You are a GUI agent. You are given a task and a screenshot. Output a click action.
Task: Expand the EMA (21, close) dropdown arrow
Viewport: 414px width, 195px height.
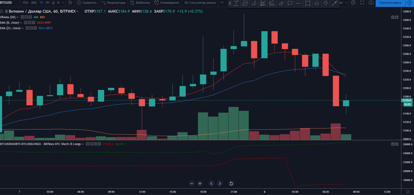click(22, 28)
